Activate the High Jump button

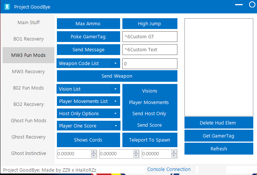coord(150,24)
